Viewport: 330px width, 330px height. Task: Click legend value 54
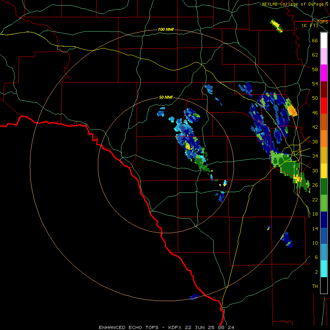pyautogui.click(x=315, y=84)
